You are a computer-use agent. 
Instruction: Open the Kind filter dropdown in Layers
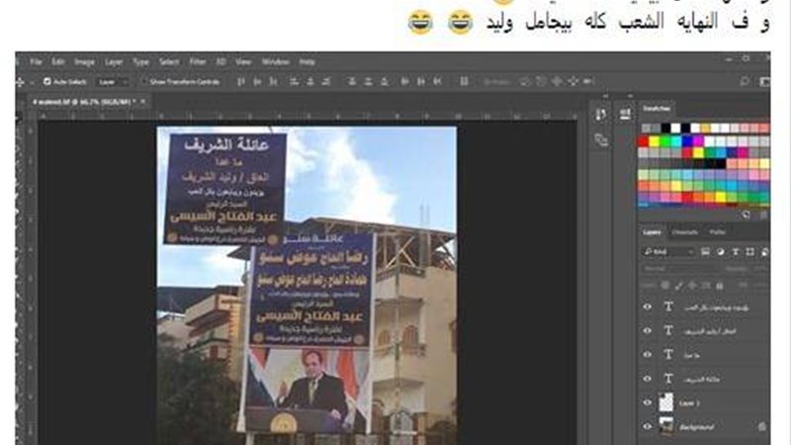pos(669,252)
